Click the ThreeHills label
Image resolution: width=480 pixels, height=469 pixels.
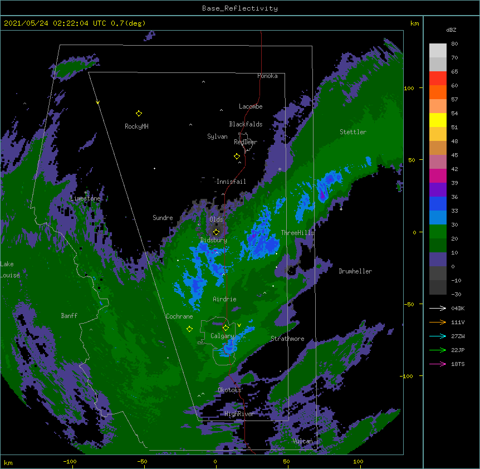(x=297, y=233)
